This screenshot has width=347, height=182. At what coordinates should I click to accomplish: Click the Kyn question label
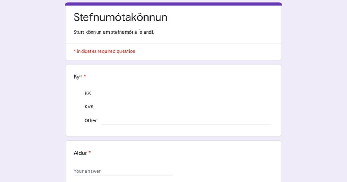pyautogui.click(x=78, y=77)
